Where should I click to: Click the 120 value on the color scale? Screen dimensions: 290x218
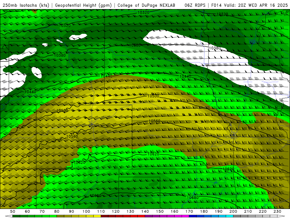[116, 211]
